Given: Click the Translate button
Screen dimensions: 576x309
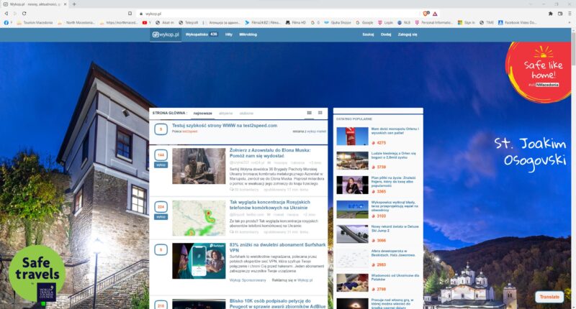Looking at the screenshot, I should pos(549,297).
